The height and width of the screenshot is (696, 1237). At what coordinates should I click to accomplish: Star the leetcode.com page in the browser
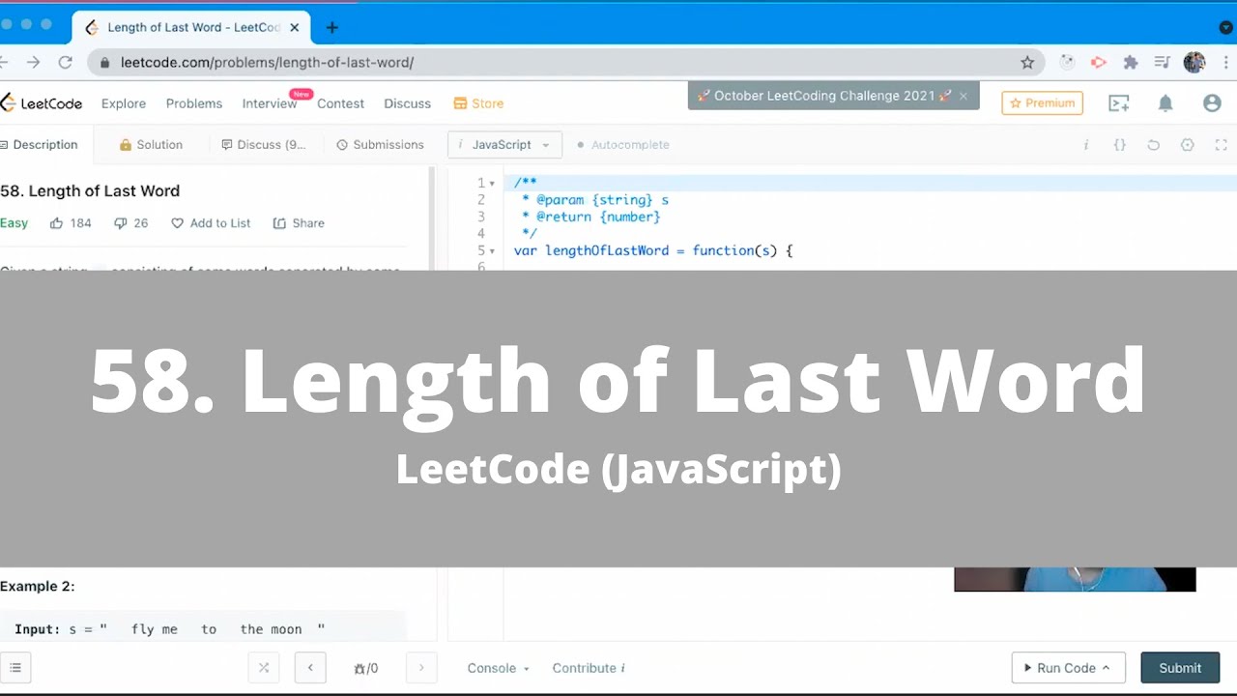coord(1027,61)
